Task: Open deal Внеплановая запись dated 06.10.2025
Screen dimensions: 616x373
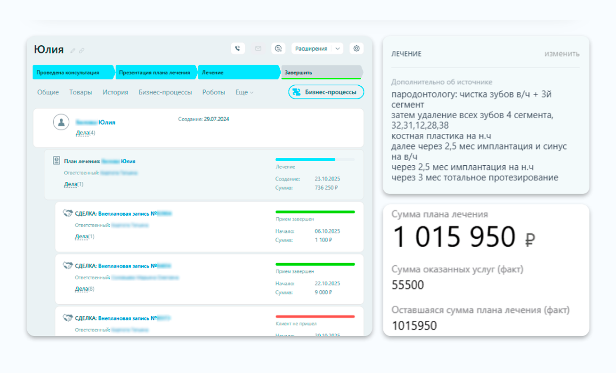Action: point(123,213)
